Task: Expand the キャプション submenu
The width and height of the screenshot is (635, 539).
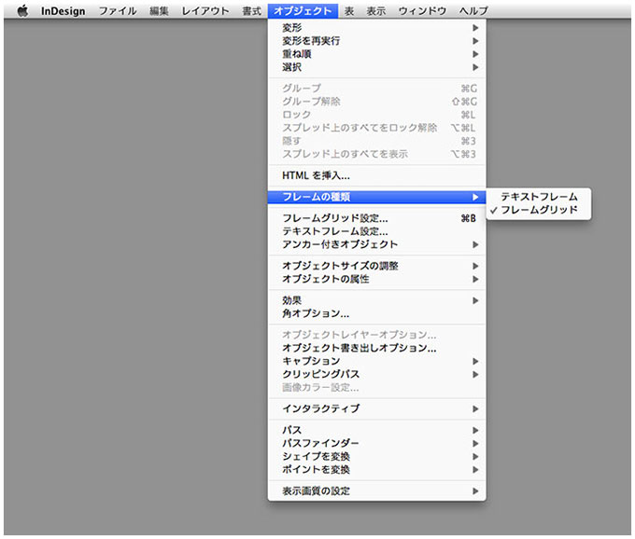Action: (x=376, y=361)
